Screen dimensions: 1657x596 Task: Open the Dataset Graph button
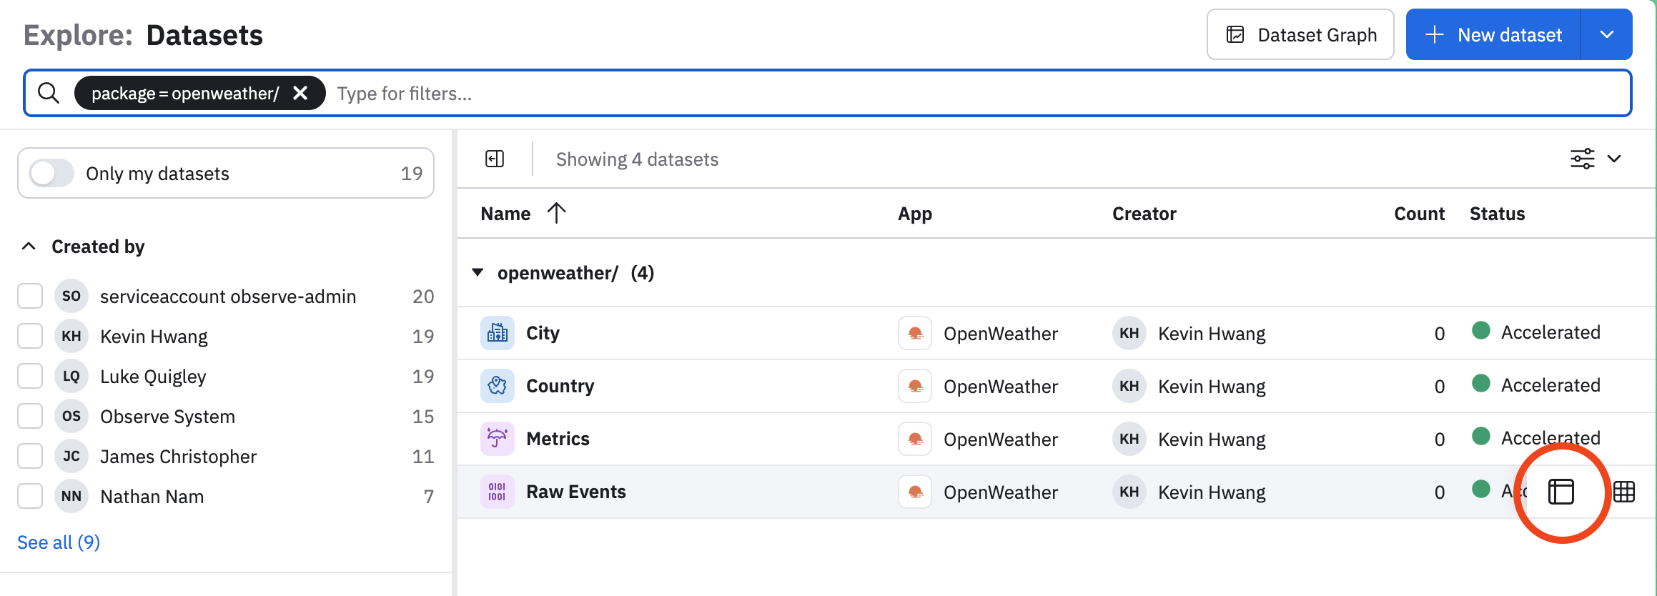coord(1300,35)
